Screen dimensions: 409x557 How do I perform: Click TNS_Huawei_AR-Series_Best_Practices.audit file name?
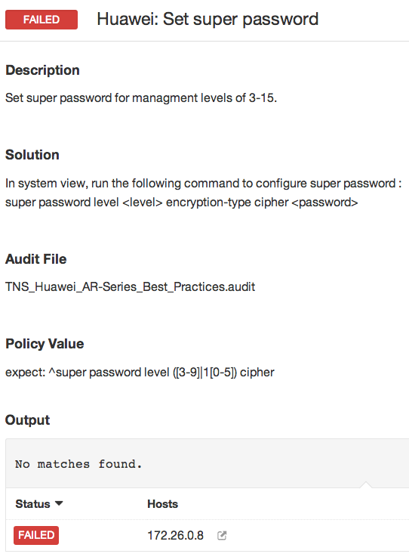click(131, 286)
